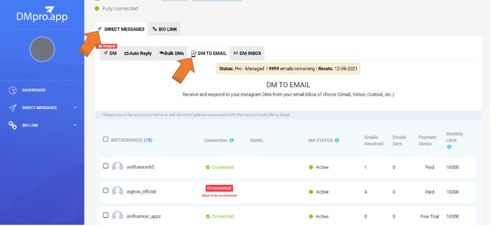492x226 pixels.
Task: Select the DM TO EMAIL sub-tab
Action: [x=208, y=53]
